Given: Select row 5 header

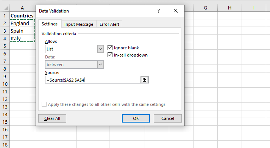Looking at the screenshot, I should pos(5,46).
